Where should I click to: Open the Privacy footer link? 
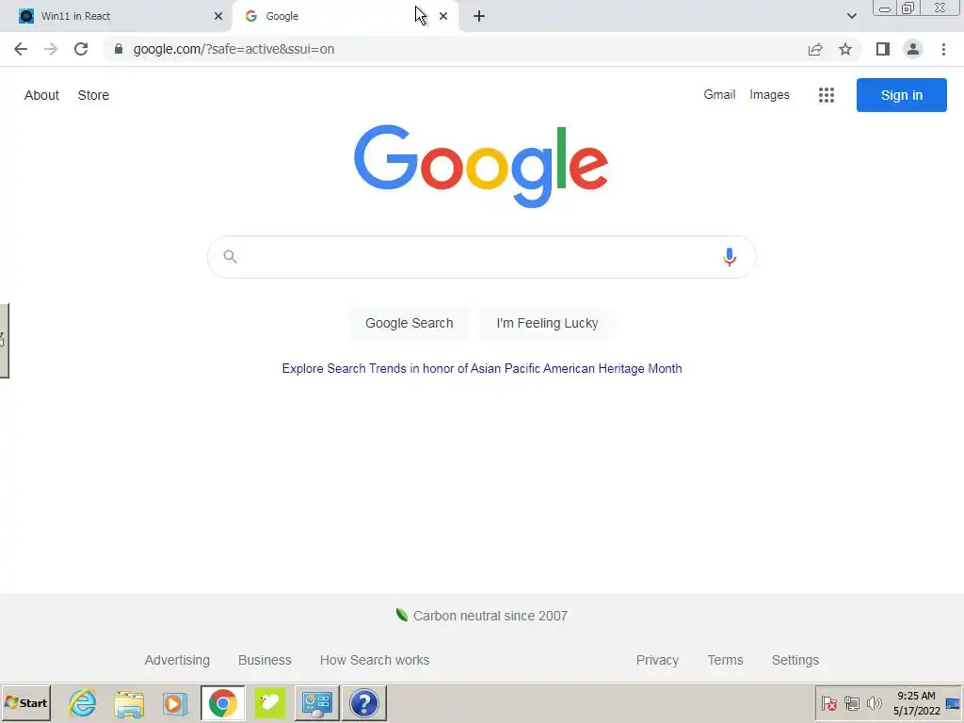click(657, 660)
